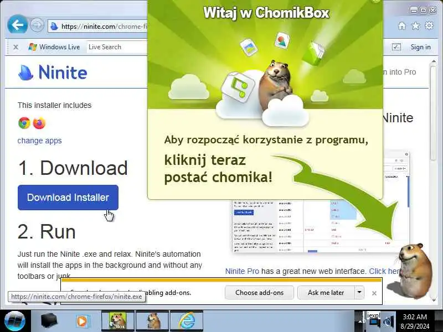The width and height of the screenshot is (443, 332).
Task: Close the Windows Live toolbar with X
Action: pyautogui.click(x=16, y=47)
